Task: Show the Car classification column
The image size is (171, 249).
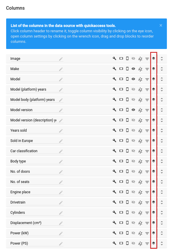Action: tap(133, 151)
